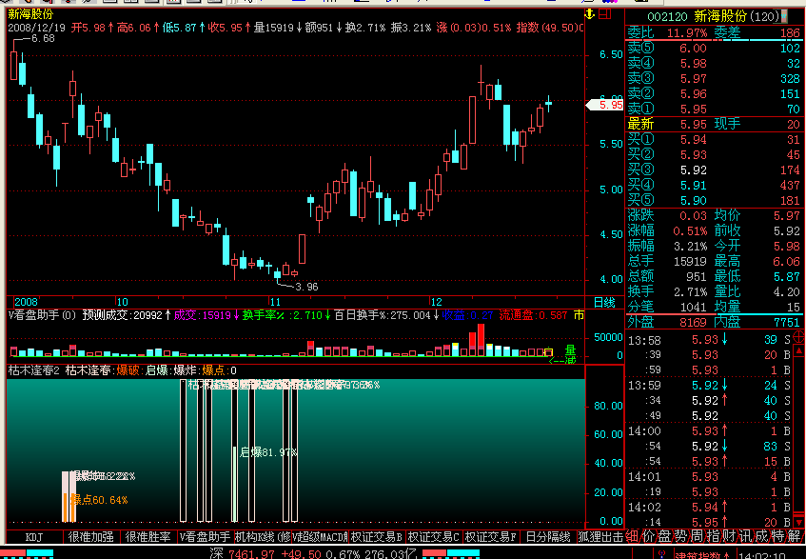Click the 买① 5.94 bid row
Viewport: 806px width, 559px height.
(x=714, y=139)
